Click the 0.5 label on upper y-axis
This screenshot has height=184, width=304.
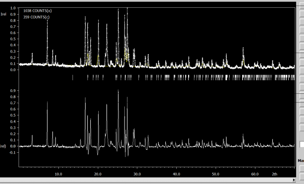(13, 39)
